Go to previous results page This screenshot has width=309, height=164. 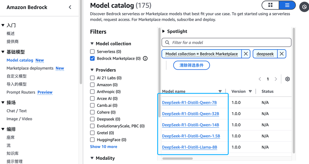click(x=260, y=79)
